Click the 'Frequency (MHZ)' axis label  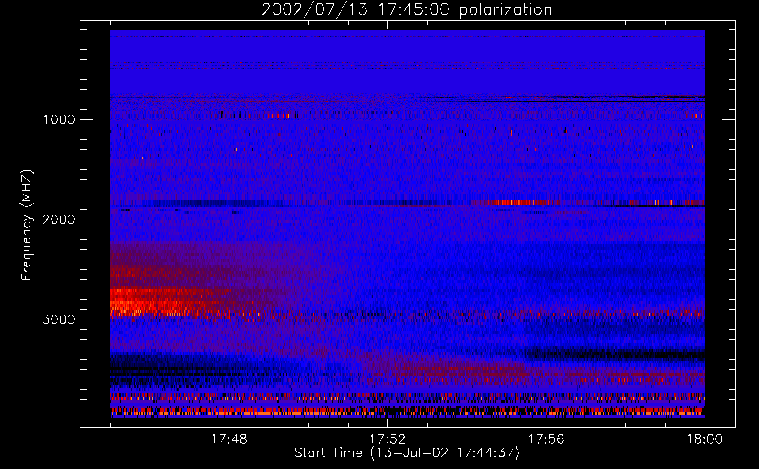click(x=27, y=225)
